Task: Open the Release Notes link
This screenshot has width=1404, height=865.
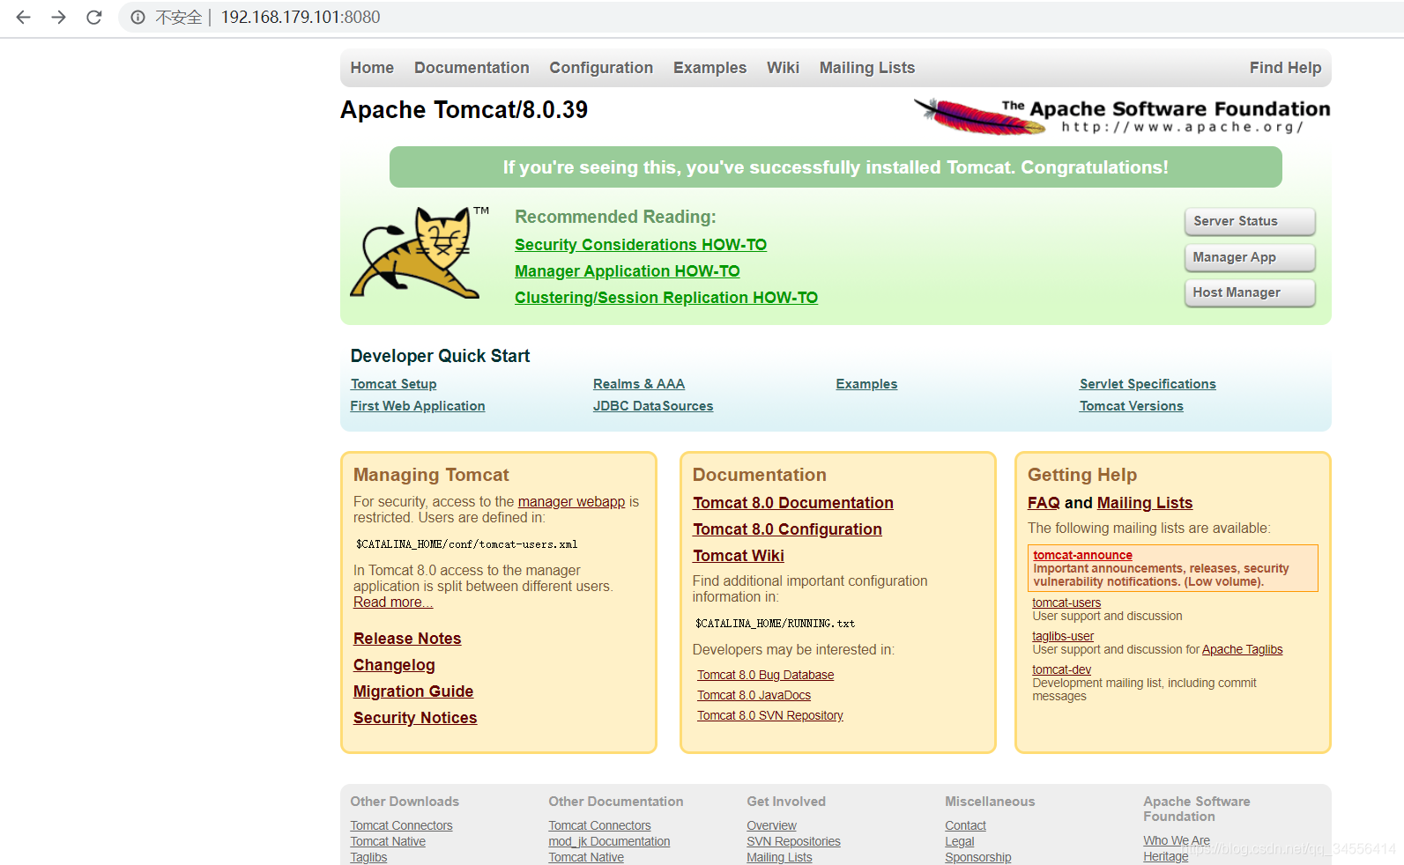Action: coord(407,639)
